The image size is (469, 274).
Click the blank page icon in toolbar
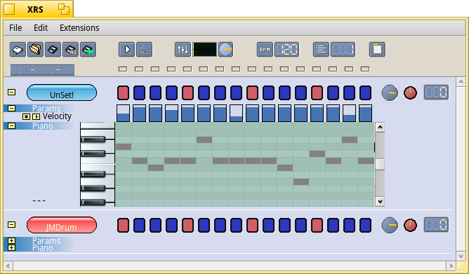click(x=377, y=50)
